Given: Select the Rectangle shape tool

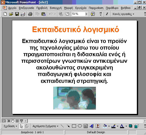Looking at the screenshot, I should pyautogui.click(x=74, y=126).
